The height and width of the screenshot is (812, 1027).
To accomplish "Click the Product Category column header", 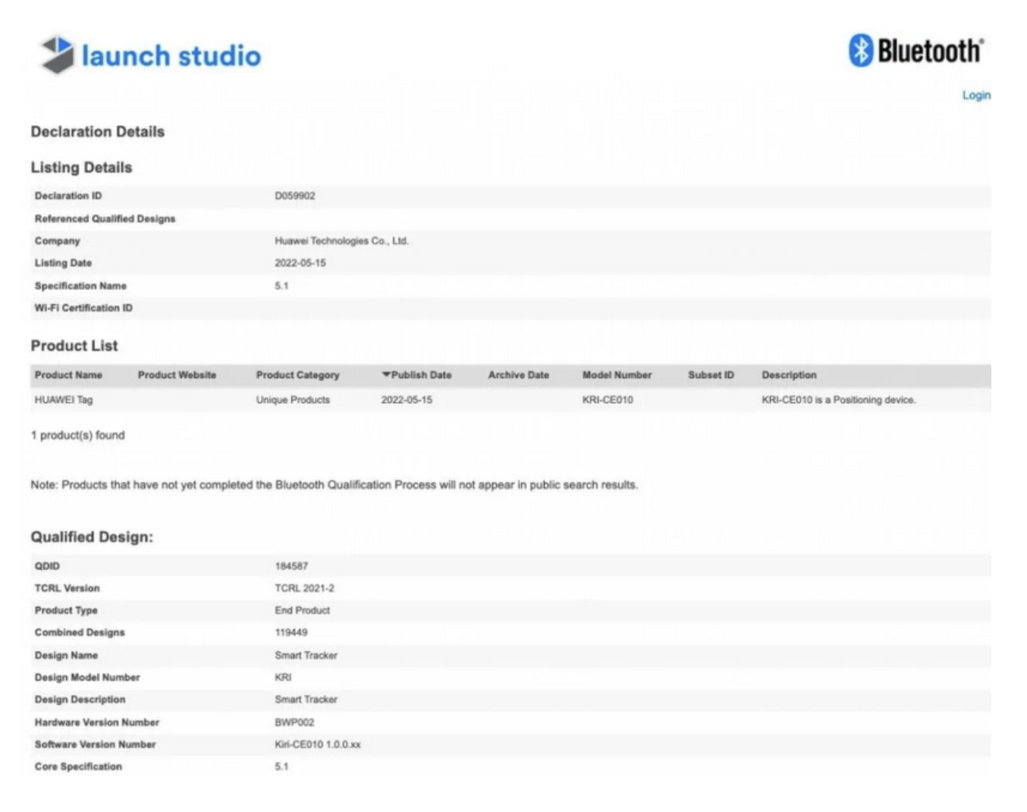I will (297, 375).
